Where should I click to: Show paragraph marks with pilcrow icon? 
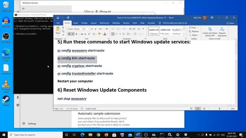pyautogui.click(x=143, y=29)
